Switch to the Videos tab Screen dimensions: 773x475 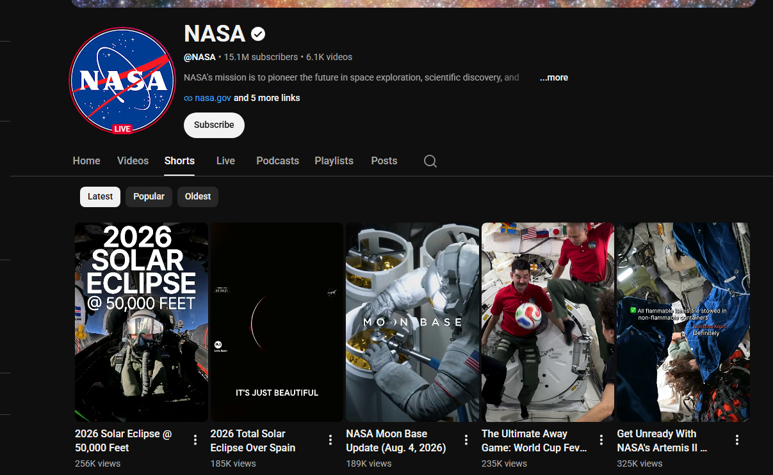(x=133, y=161)
